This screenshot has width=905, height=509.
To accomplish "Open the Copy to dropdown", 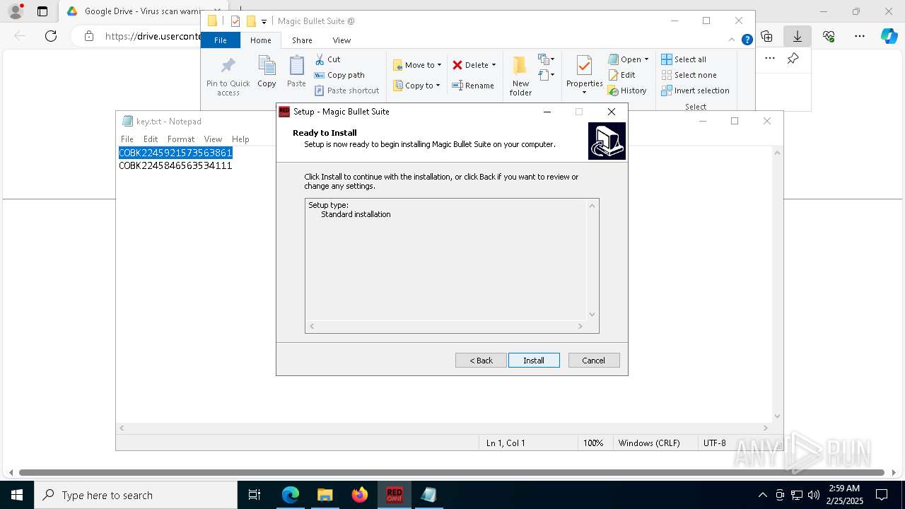I will click(416, 86).
